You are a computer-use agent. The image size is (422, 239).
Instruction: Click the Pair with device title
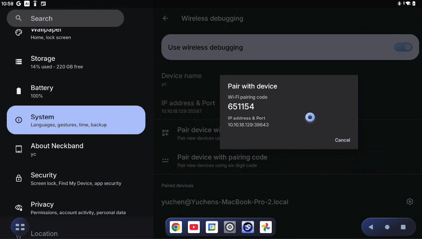pyautogui.click(x=252, y=86)
